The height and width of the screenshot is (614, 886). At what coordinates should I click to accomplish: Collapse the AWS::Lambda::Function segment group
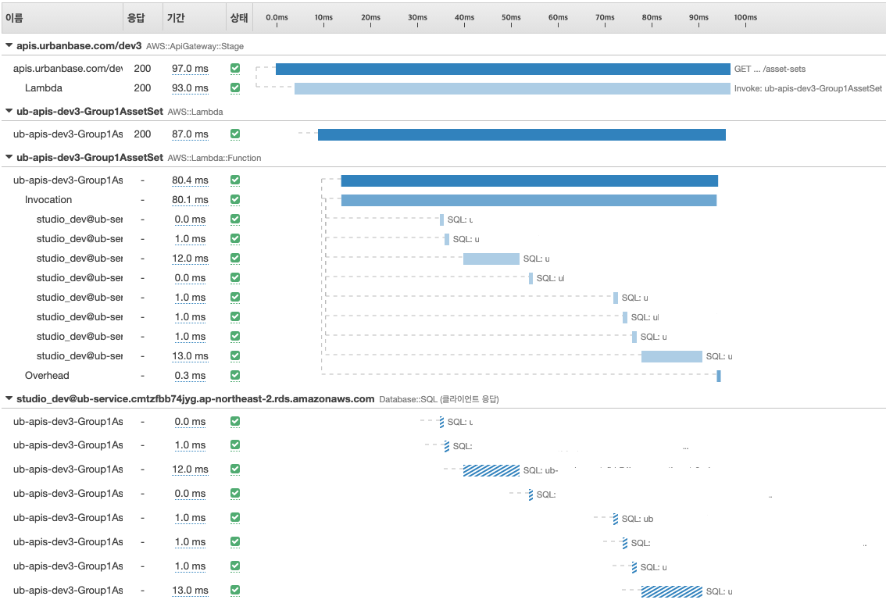[9, 157]
